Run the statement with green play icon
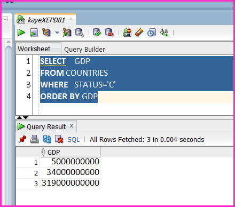Screen dimensions: 235x207 pos(21,33)
